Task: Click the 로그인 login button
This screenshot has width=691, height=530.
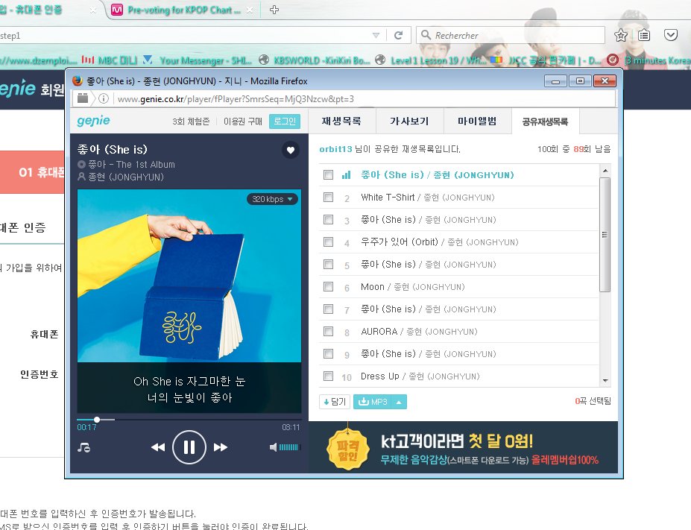Action: (285, 122)
